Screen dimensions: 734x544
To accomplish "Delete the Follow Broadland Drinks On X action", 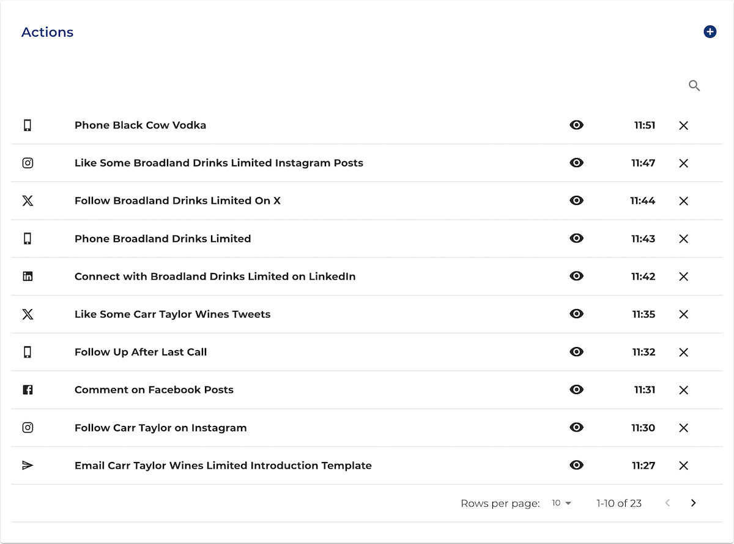I will coord(684,201).
